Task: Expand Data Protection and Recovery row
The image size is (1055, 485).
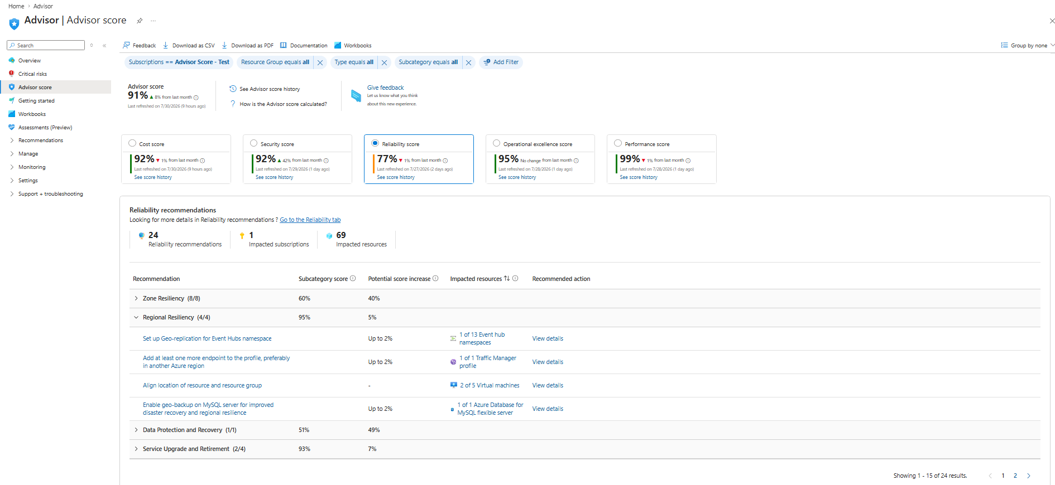Action: 136,430
